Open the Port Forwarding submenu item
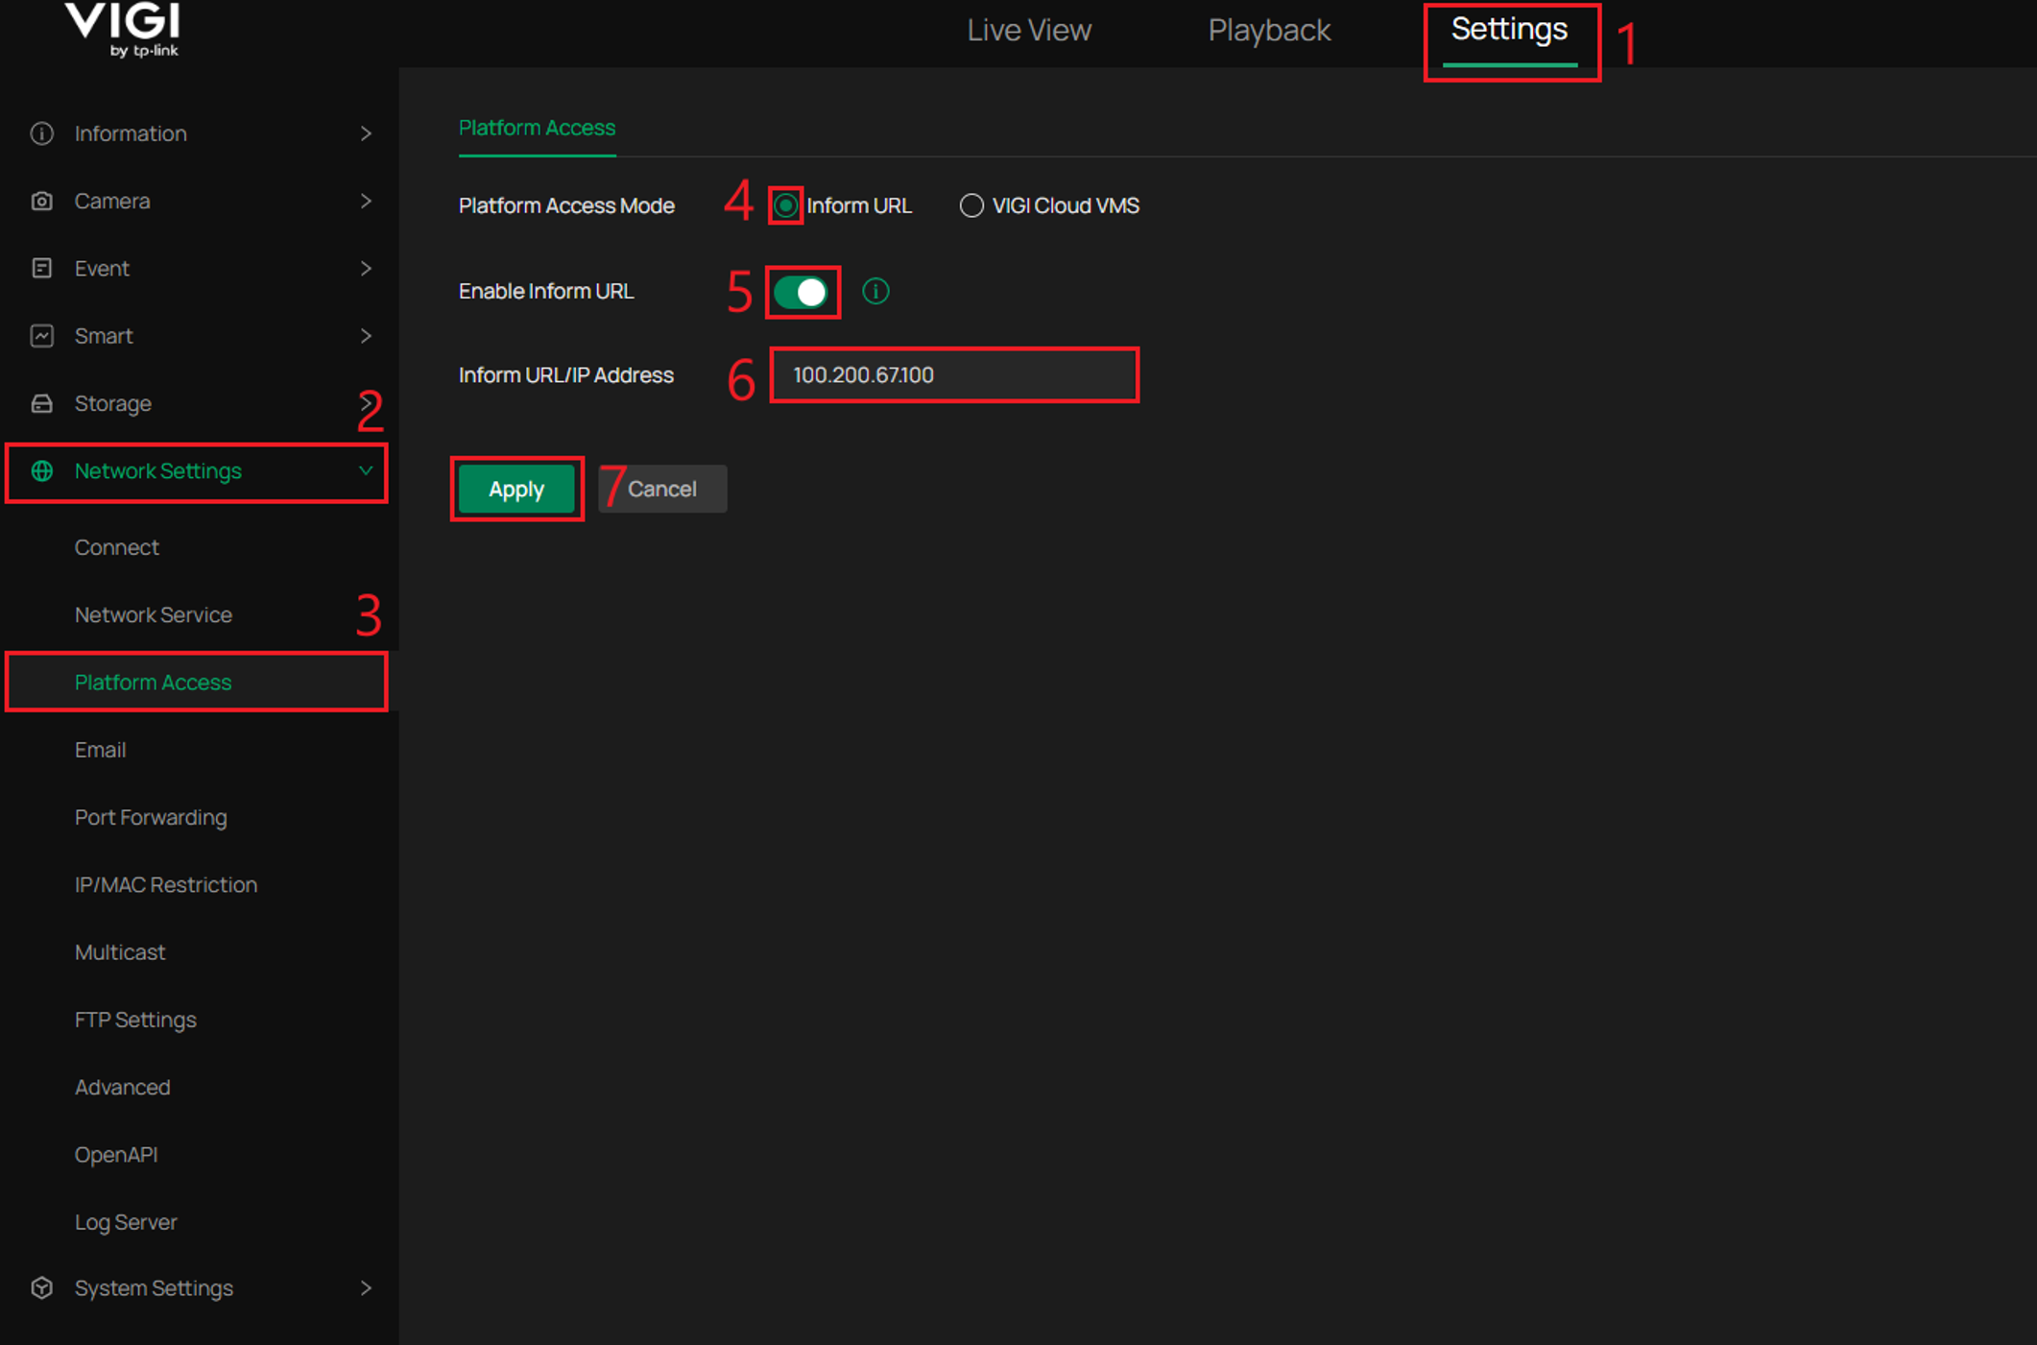This screenshot has width=2037, height=1345. 151,817
